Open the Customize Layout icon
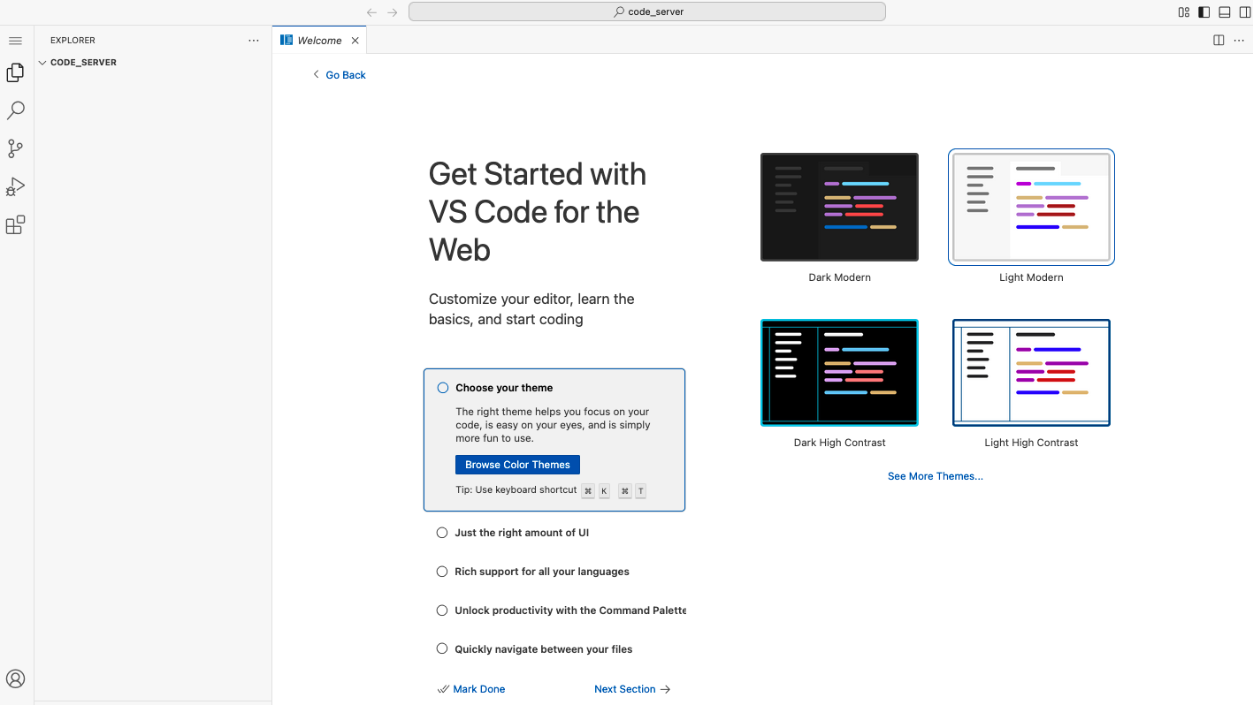1253x705 pixels. tap(1184, 12)
